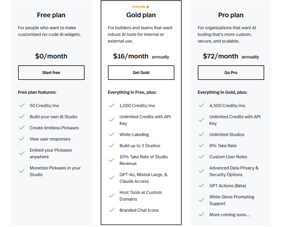Click the annually label next to $72/month
The width and height of the screenshot is (284, 227).
click(x=250, y=57)
